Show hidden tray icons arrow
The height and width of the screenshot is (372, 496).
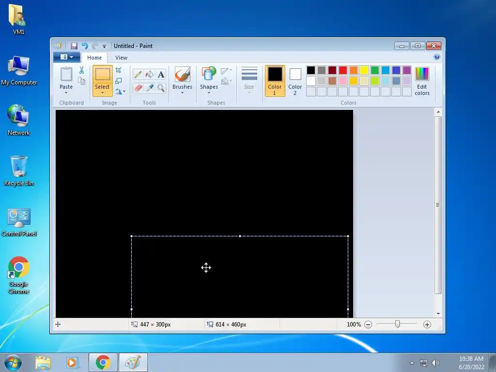click(412, 363)
